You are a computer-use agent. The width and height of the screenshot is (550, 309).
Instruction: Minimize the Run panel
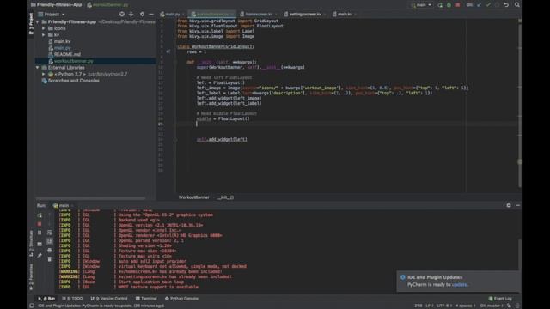click(517, 205)
